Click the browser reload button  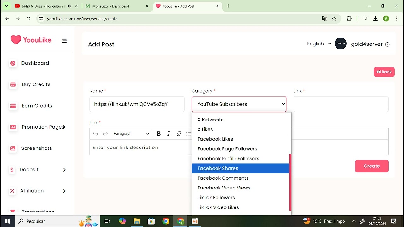28,19
